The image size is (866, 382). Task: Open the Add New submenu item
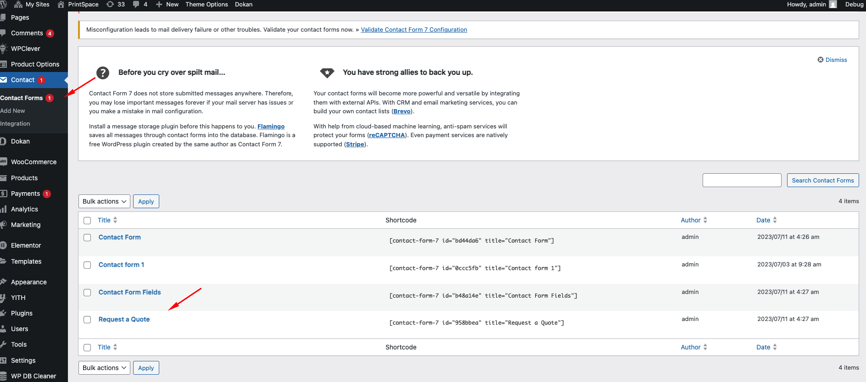click(13, 111)
